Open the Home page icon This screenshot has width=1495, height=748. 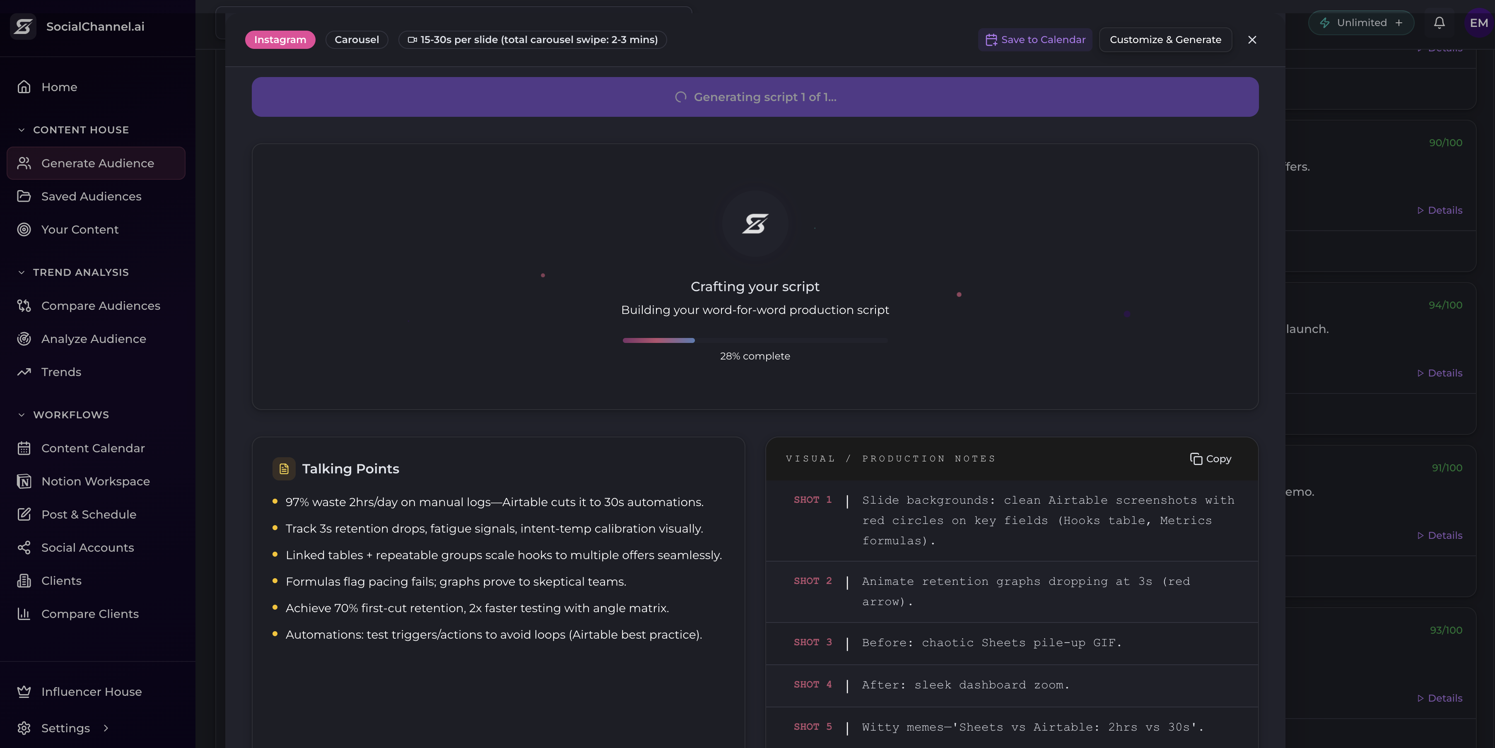24,87
